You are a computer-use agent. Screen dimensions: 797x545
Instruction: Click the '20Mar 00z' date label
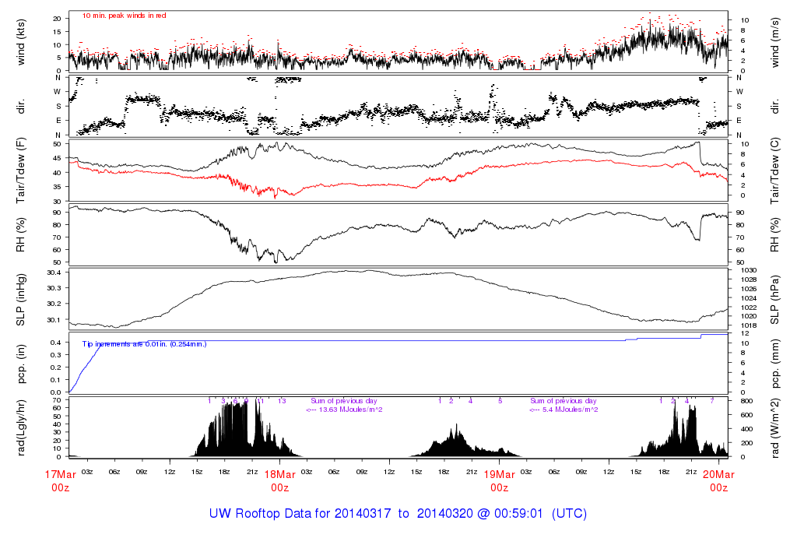[x=718, y=481]
